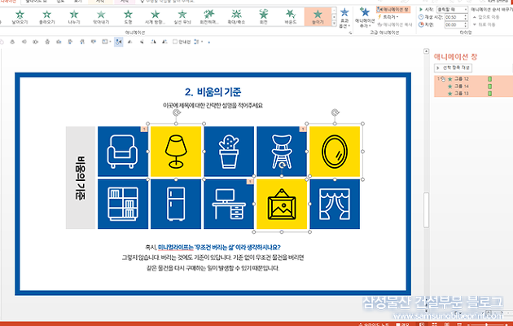Click 뒤로 이동 move later
Viewport: 513px width, 326px height.
point(484,24)
